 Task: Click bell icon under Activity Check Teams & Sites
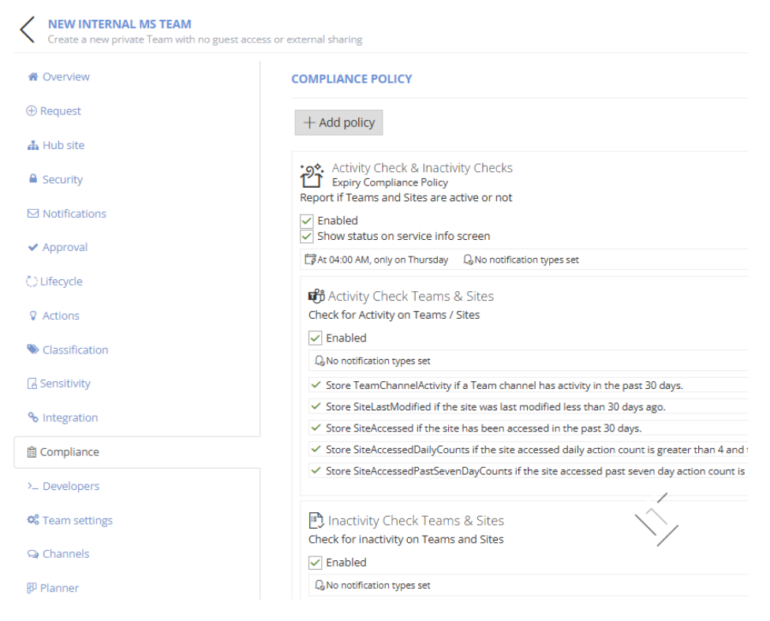click(320, 361)
